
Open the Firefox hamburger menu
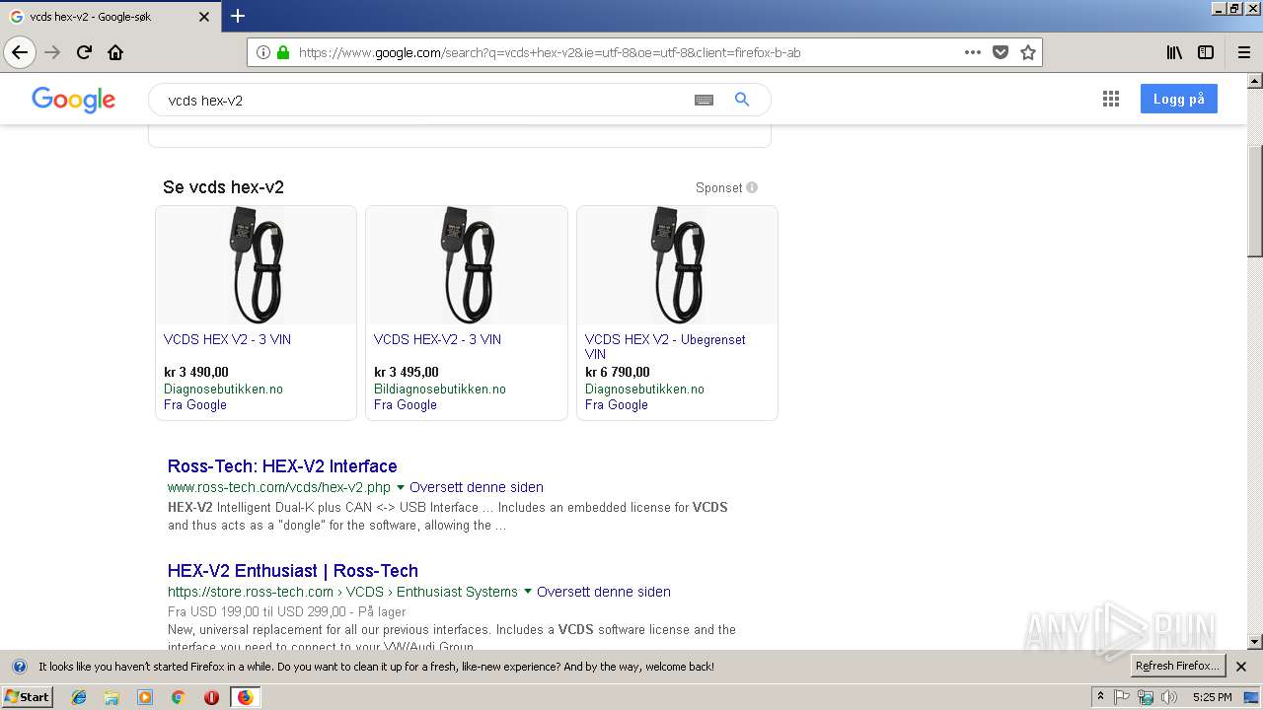click(x=1243, y=52)
